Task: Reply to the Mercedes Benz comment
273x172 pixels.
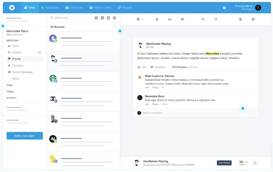Action: coord(155,104)
